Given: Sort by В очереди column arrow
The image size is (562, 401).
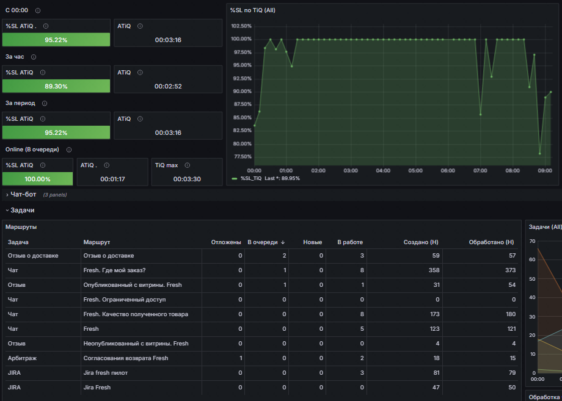Looking at the screenshot, I should tap(283, 242).
